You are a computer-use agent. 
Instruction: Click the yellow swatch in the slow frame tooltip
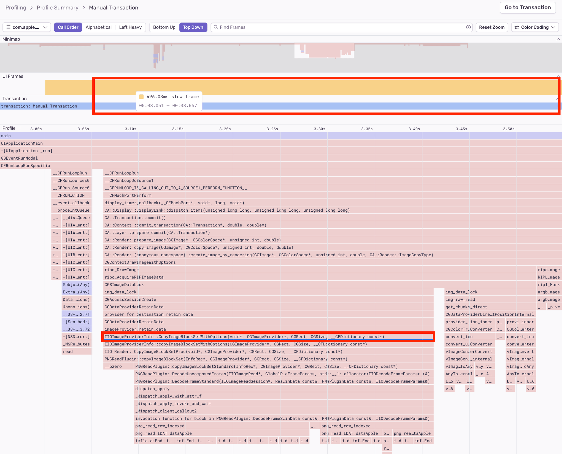(x=142, y=97)
